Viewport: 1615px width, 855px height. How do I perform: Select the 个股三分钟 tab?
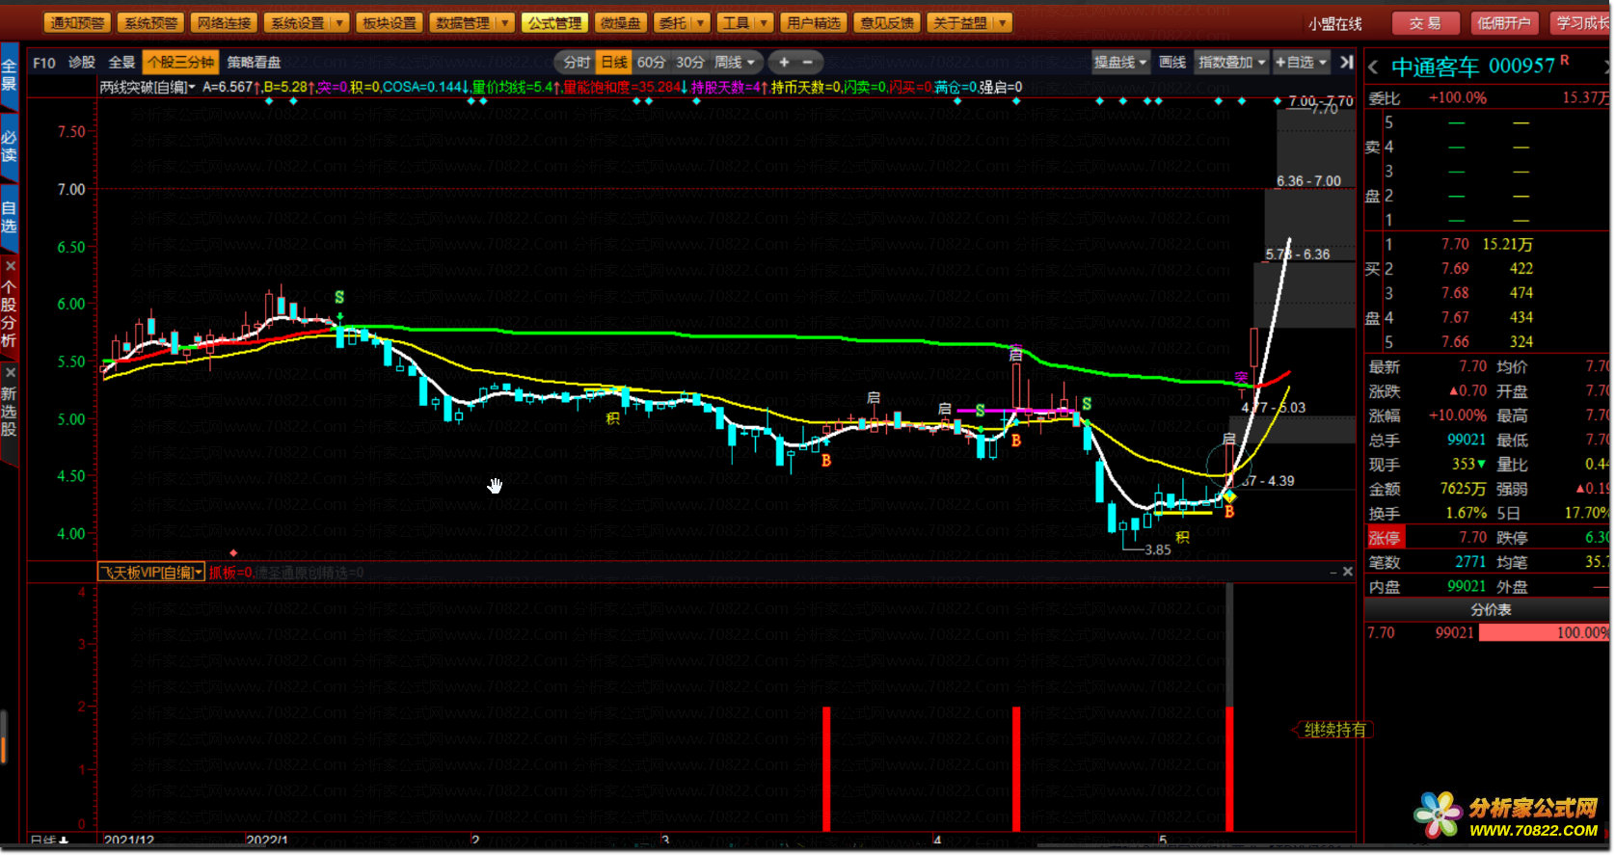tap(180, 63)
